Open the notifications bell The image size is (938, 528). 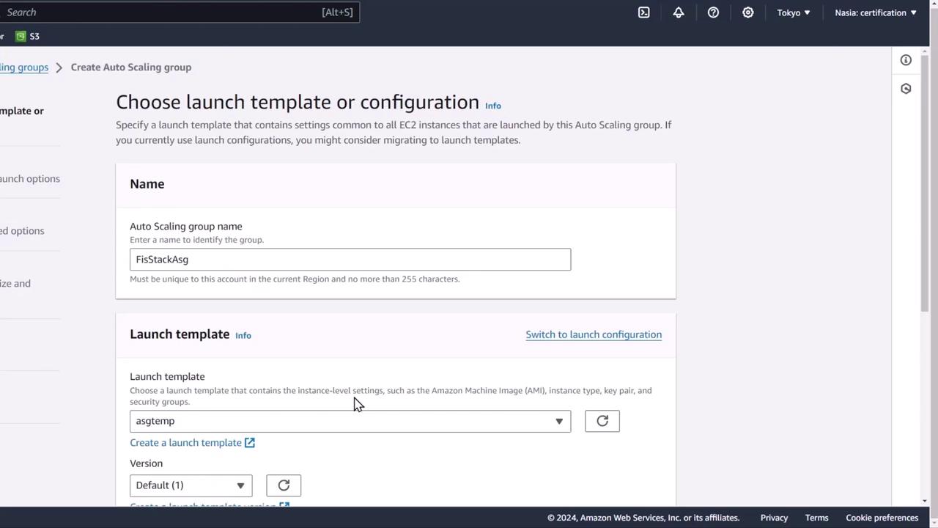tap(679, 12)
